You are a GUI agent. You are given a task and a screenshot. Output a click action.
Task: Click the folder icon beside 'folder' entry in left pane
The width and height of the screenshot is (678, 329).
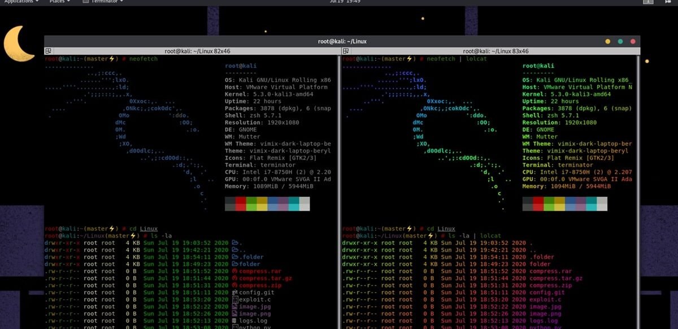(x=234, y=264)
